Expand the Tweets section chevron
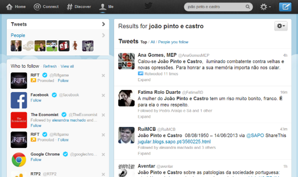The image size is (298, 177). (x=103, y=24)
